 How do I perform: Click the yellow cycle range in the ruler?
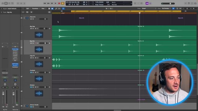tap(126, 11)
